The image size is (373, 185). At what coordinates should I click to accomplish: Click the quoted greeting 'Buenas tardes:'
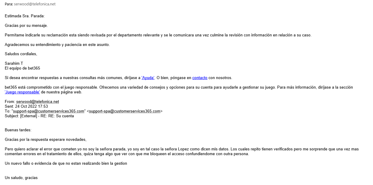(18, 130)
